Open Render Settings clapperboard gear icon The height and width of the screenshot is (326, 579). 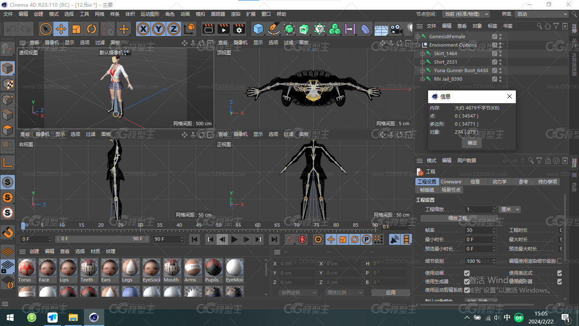(239, 29)
